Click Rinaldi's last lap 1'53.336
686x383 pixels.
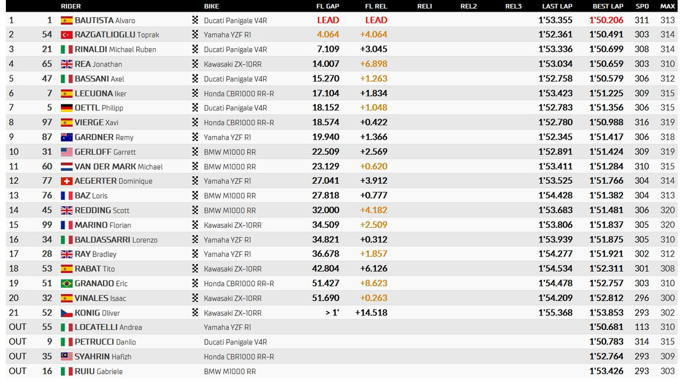click(x=555, y=49)
